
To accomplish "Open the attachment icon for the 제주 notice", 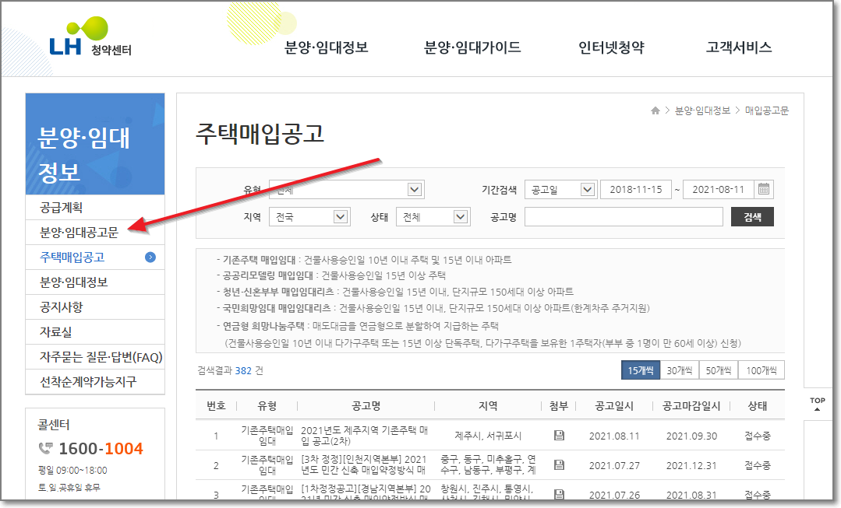I will point(559,436).
